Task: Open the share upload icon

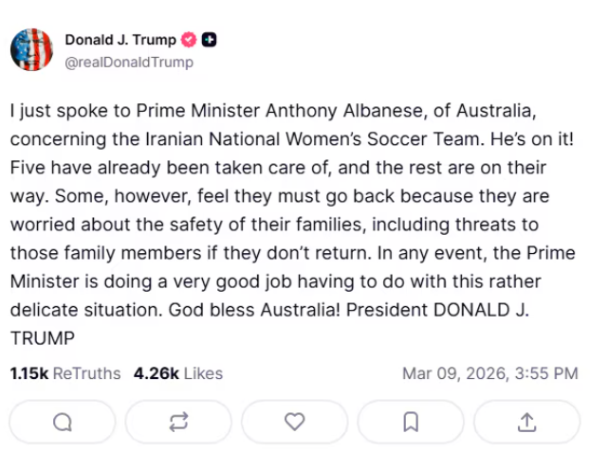Action: (526, 422)
